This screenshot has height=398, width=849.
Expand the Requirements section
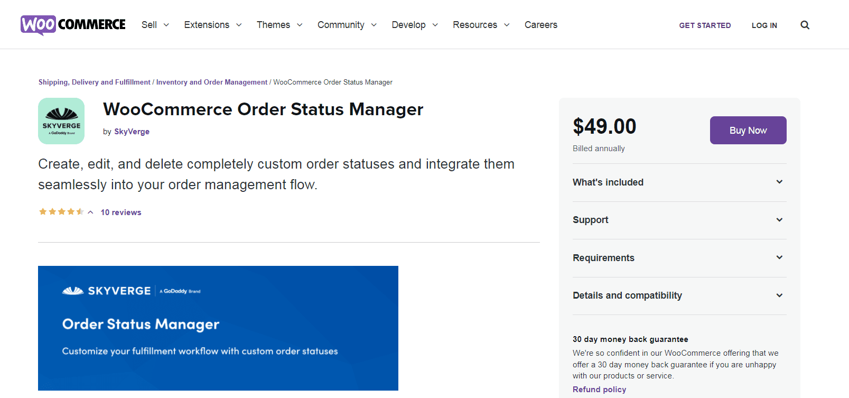[x=679, y=258]
